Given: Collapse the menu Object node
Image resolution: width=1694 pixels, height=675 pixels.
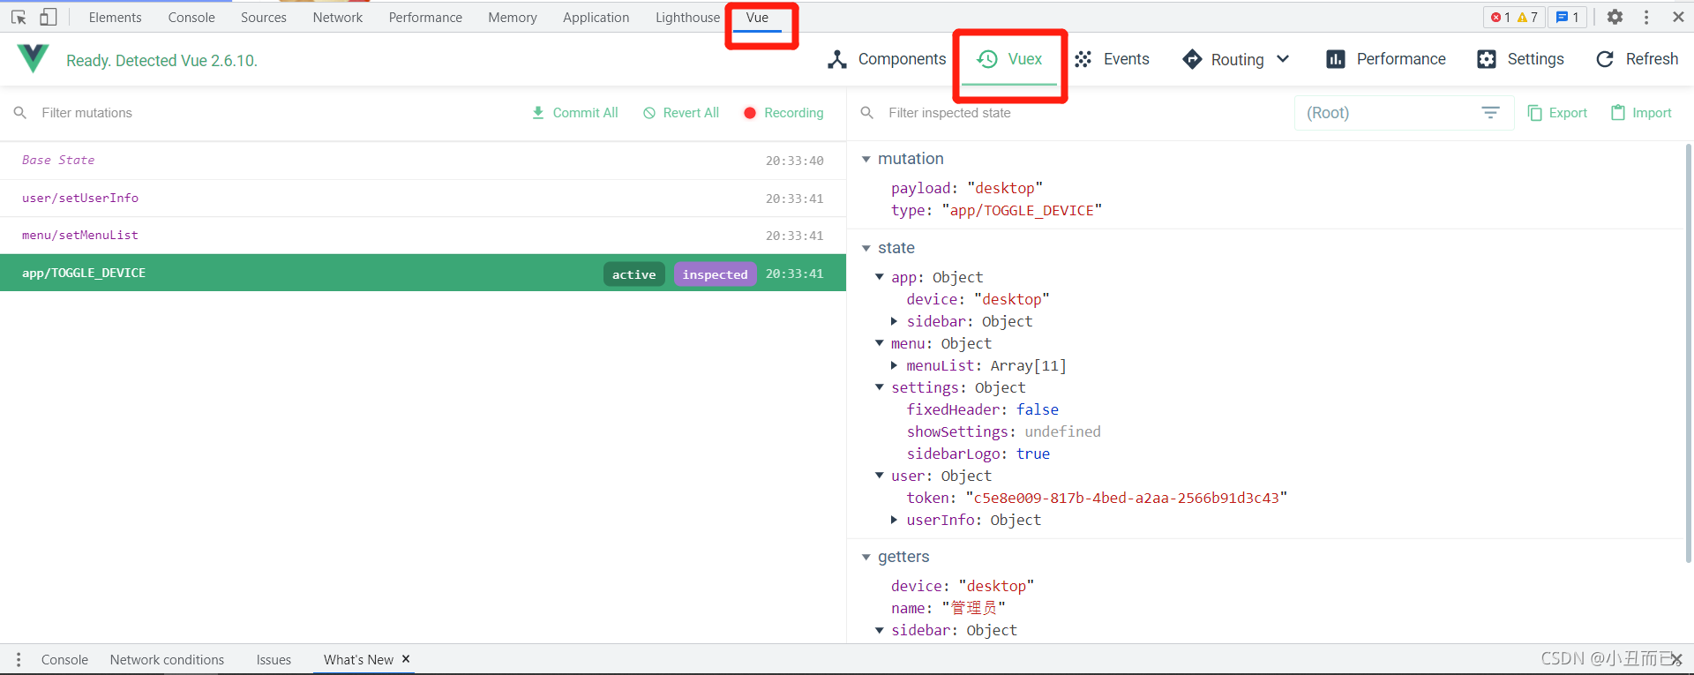Looking at the screenshot, I should click(x=880, y=343).
